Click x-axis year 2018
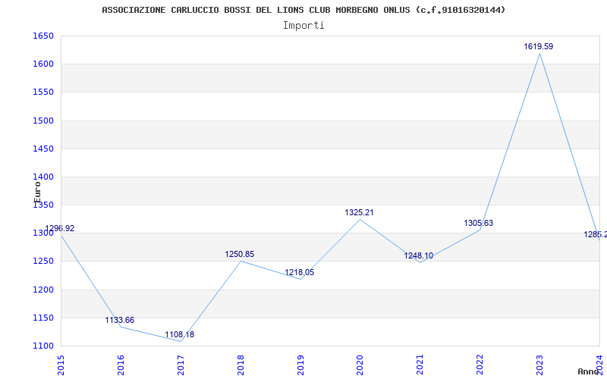Viewport: 607px width, 379px height. pos(241,364)
